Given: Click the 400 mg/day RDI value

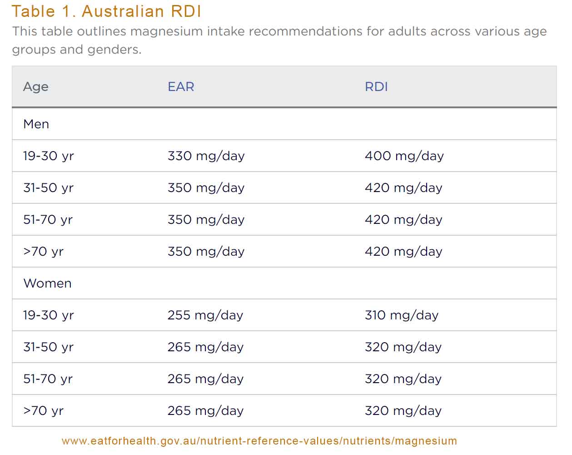Looking at the screenshot, I should (x=404, y=156).
